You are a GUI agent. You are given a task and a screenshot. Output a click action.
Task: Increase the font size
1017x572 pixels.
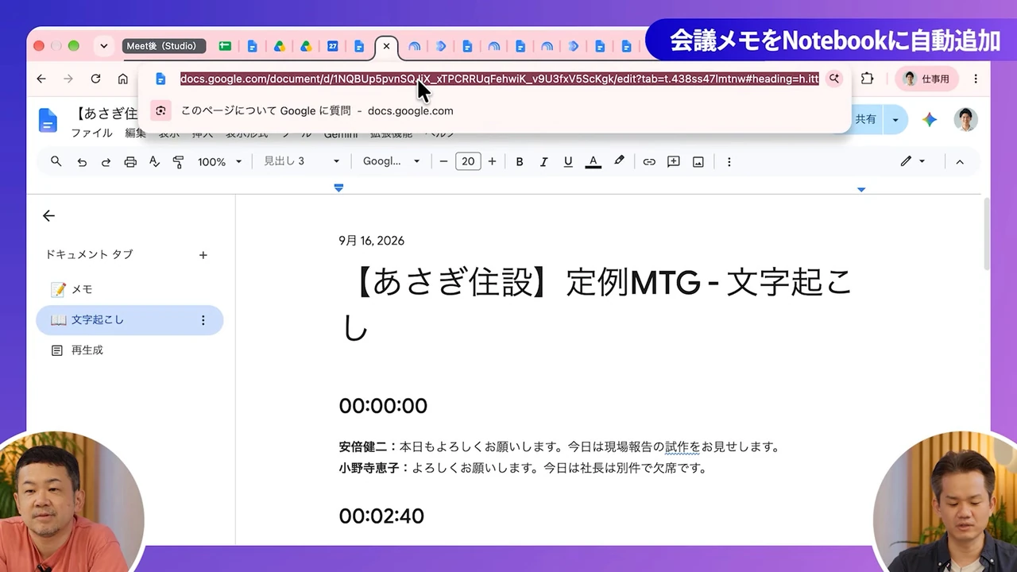pyautogui.click(x=492, y=161)
